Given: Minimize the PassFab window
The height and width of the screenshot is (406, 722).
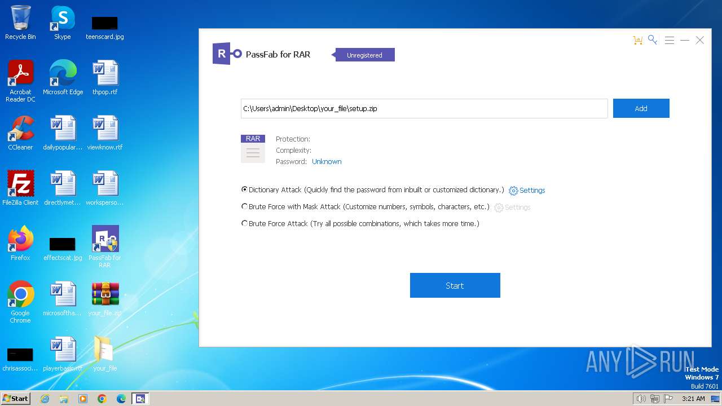Looking at the screenshot, I should pyautogui.click(x=685, y=40).
